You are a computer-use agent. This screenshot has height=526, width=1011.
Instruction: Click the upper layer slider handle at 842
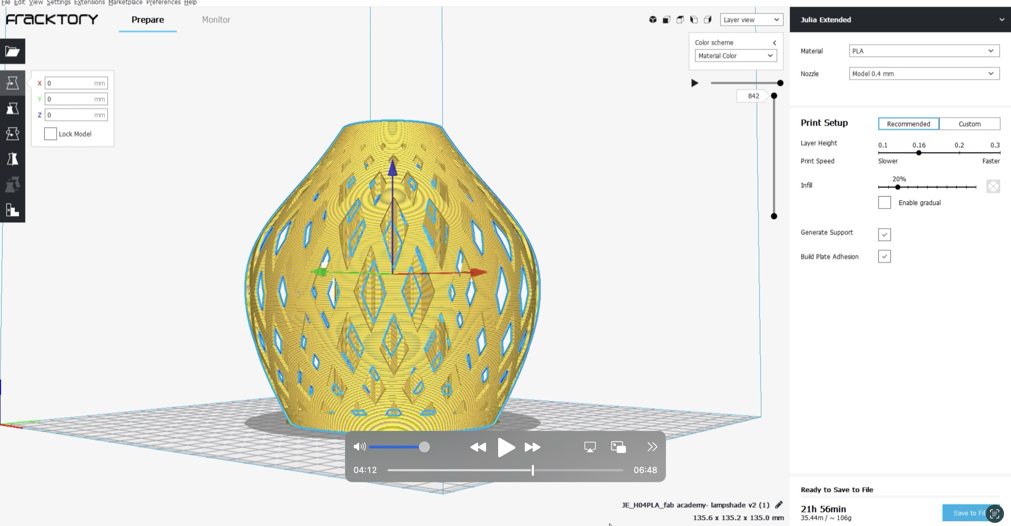click(x=774, y=96)
